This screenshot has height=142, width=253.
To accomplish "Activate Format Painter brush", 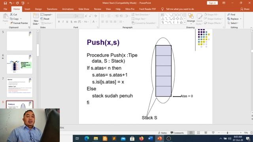I will [19, 23].
